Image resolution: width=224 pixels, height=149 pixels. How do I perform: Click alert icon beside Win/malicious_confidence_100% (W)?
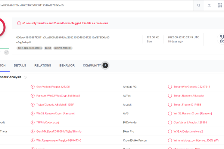pyautogui.click(x=170, y=140)
